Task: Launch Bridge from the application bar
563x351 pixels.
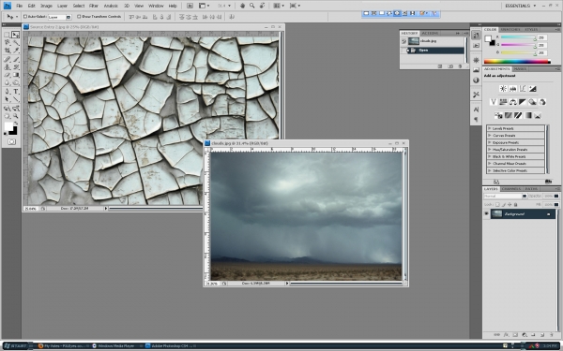Action: pyautogui.click(x=190, y=6)
